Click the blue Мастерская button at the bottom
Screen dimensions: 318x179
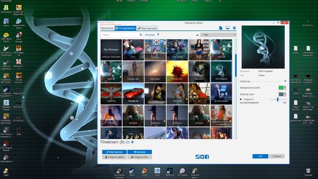[114, 152]
